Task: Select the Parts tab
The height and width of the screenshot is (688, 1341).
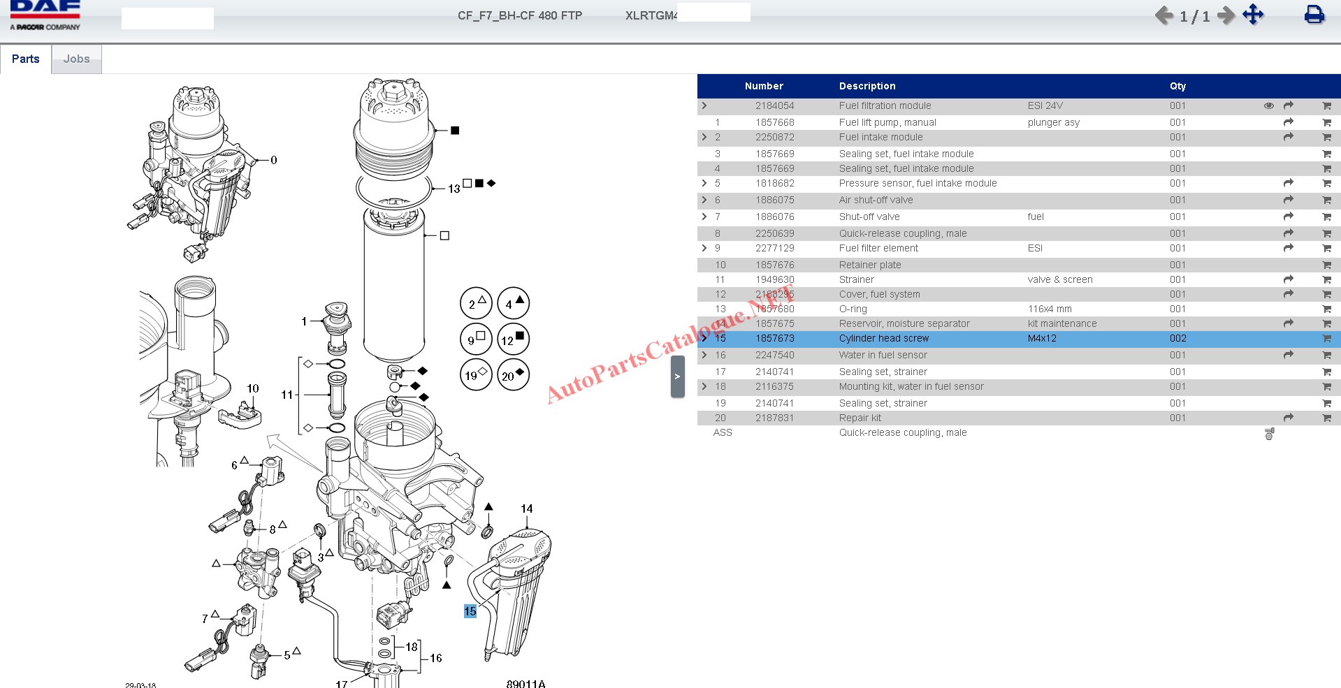Action: pyautogui.click(x=26, y=59)
